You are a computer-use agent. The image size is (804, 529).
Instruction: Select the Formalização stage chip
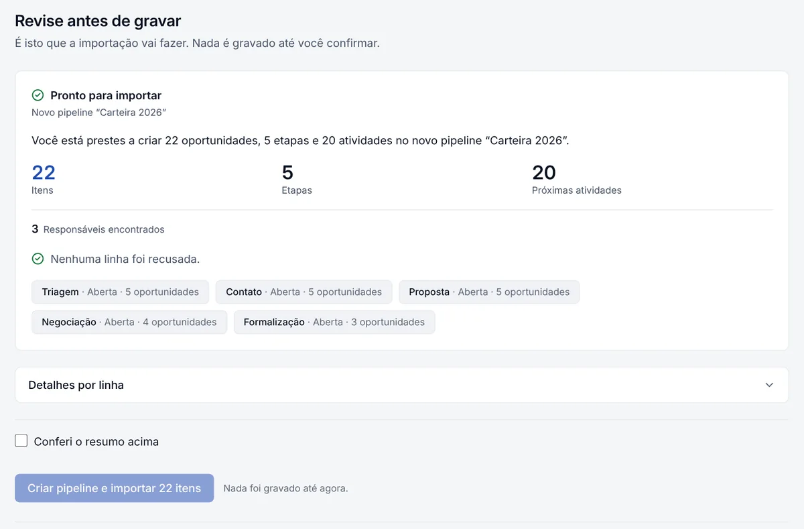334,322
